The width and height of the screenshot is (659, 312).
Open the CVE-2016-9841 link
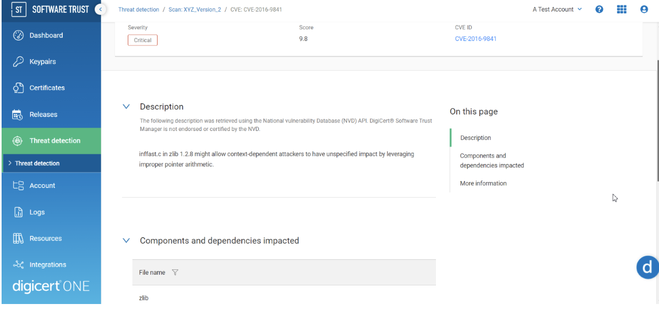coord(475,39)
